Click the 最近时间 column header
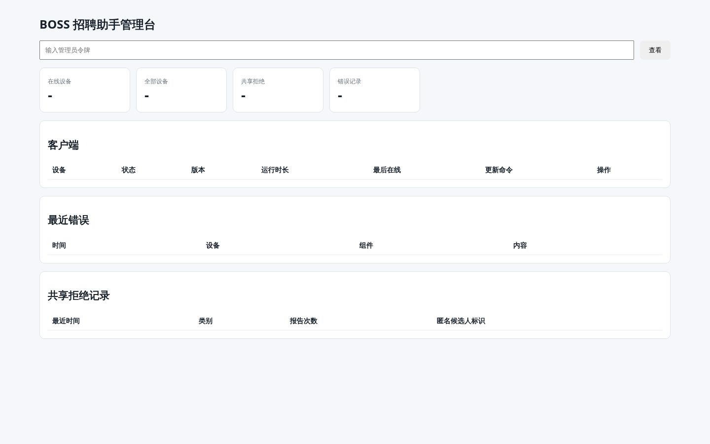 pyautogui.click(x=66, y=321)
